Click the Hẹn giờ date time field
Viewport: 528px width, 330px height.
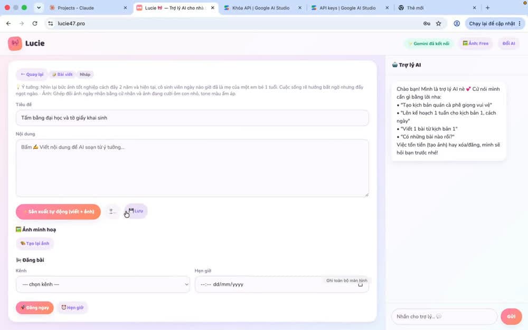[x=281, y=284]
